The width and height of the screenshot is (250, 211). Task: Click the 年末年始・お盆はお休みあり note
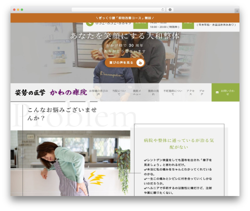tap(216, 25)
